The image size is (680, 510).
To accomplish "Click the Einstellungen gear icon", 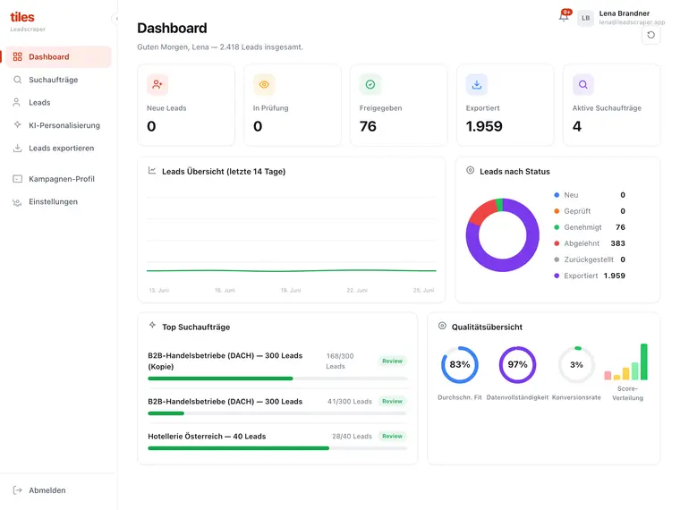I will pyautogui.click(x=17, y=202).
